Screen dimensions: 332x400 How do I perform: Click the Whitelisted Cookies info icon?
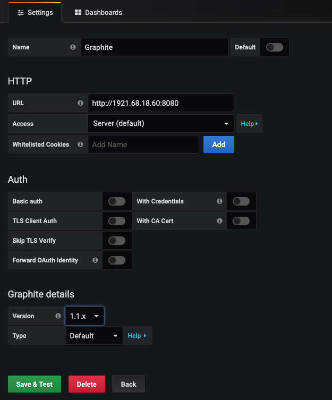(80, 144)
